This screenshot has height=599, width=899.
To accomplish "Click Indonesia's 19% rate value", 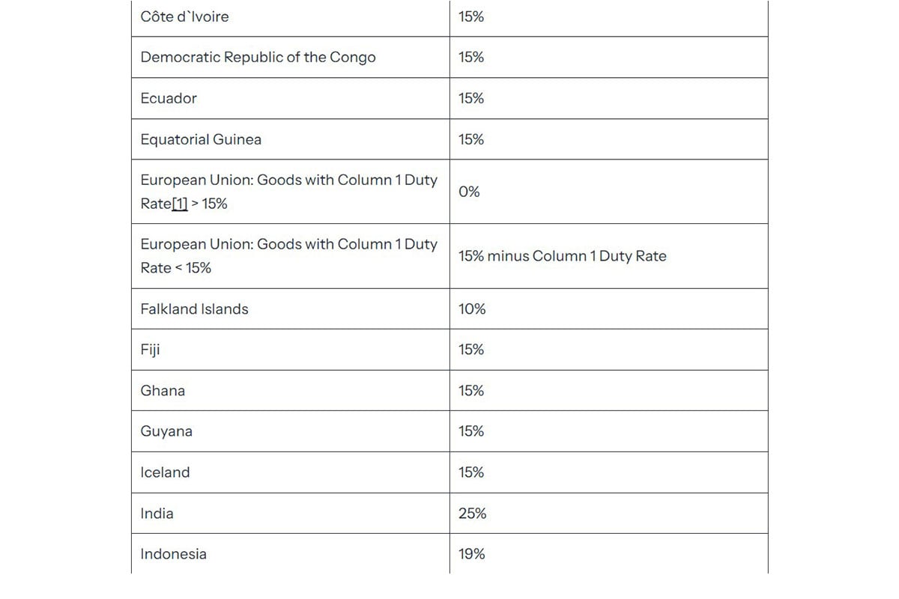I will coord(472,554).
